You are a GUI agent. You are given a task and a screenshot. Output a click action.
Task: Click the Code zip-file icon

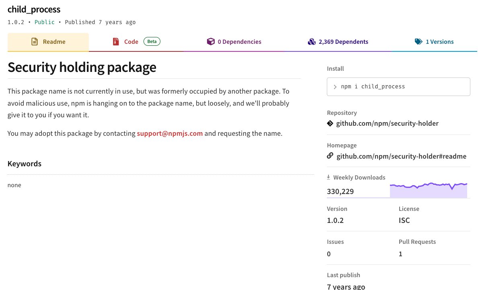pos(116,42)
